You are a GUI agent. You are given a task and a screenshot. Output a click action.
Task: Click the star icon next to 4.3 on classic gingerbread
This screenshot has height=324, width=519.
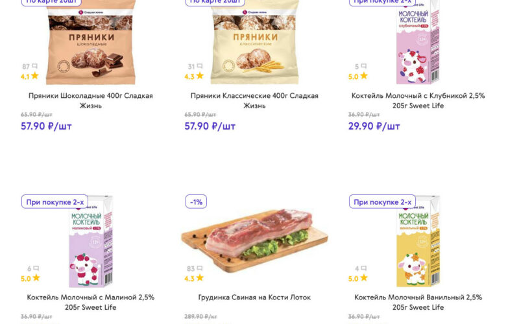200,76
